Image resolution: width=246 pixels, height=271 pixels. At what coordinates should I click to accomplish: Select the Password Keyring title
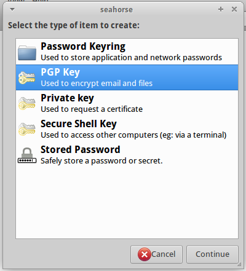point(83,47)
